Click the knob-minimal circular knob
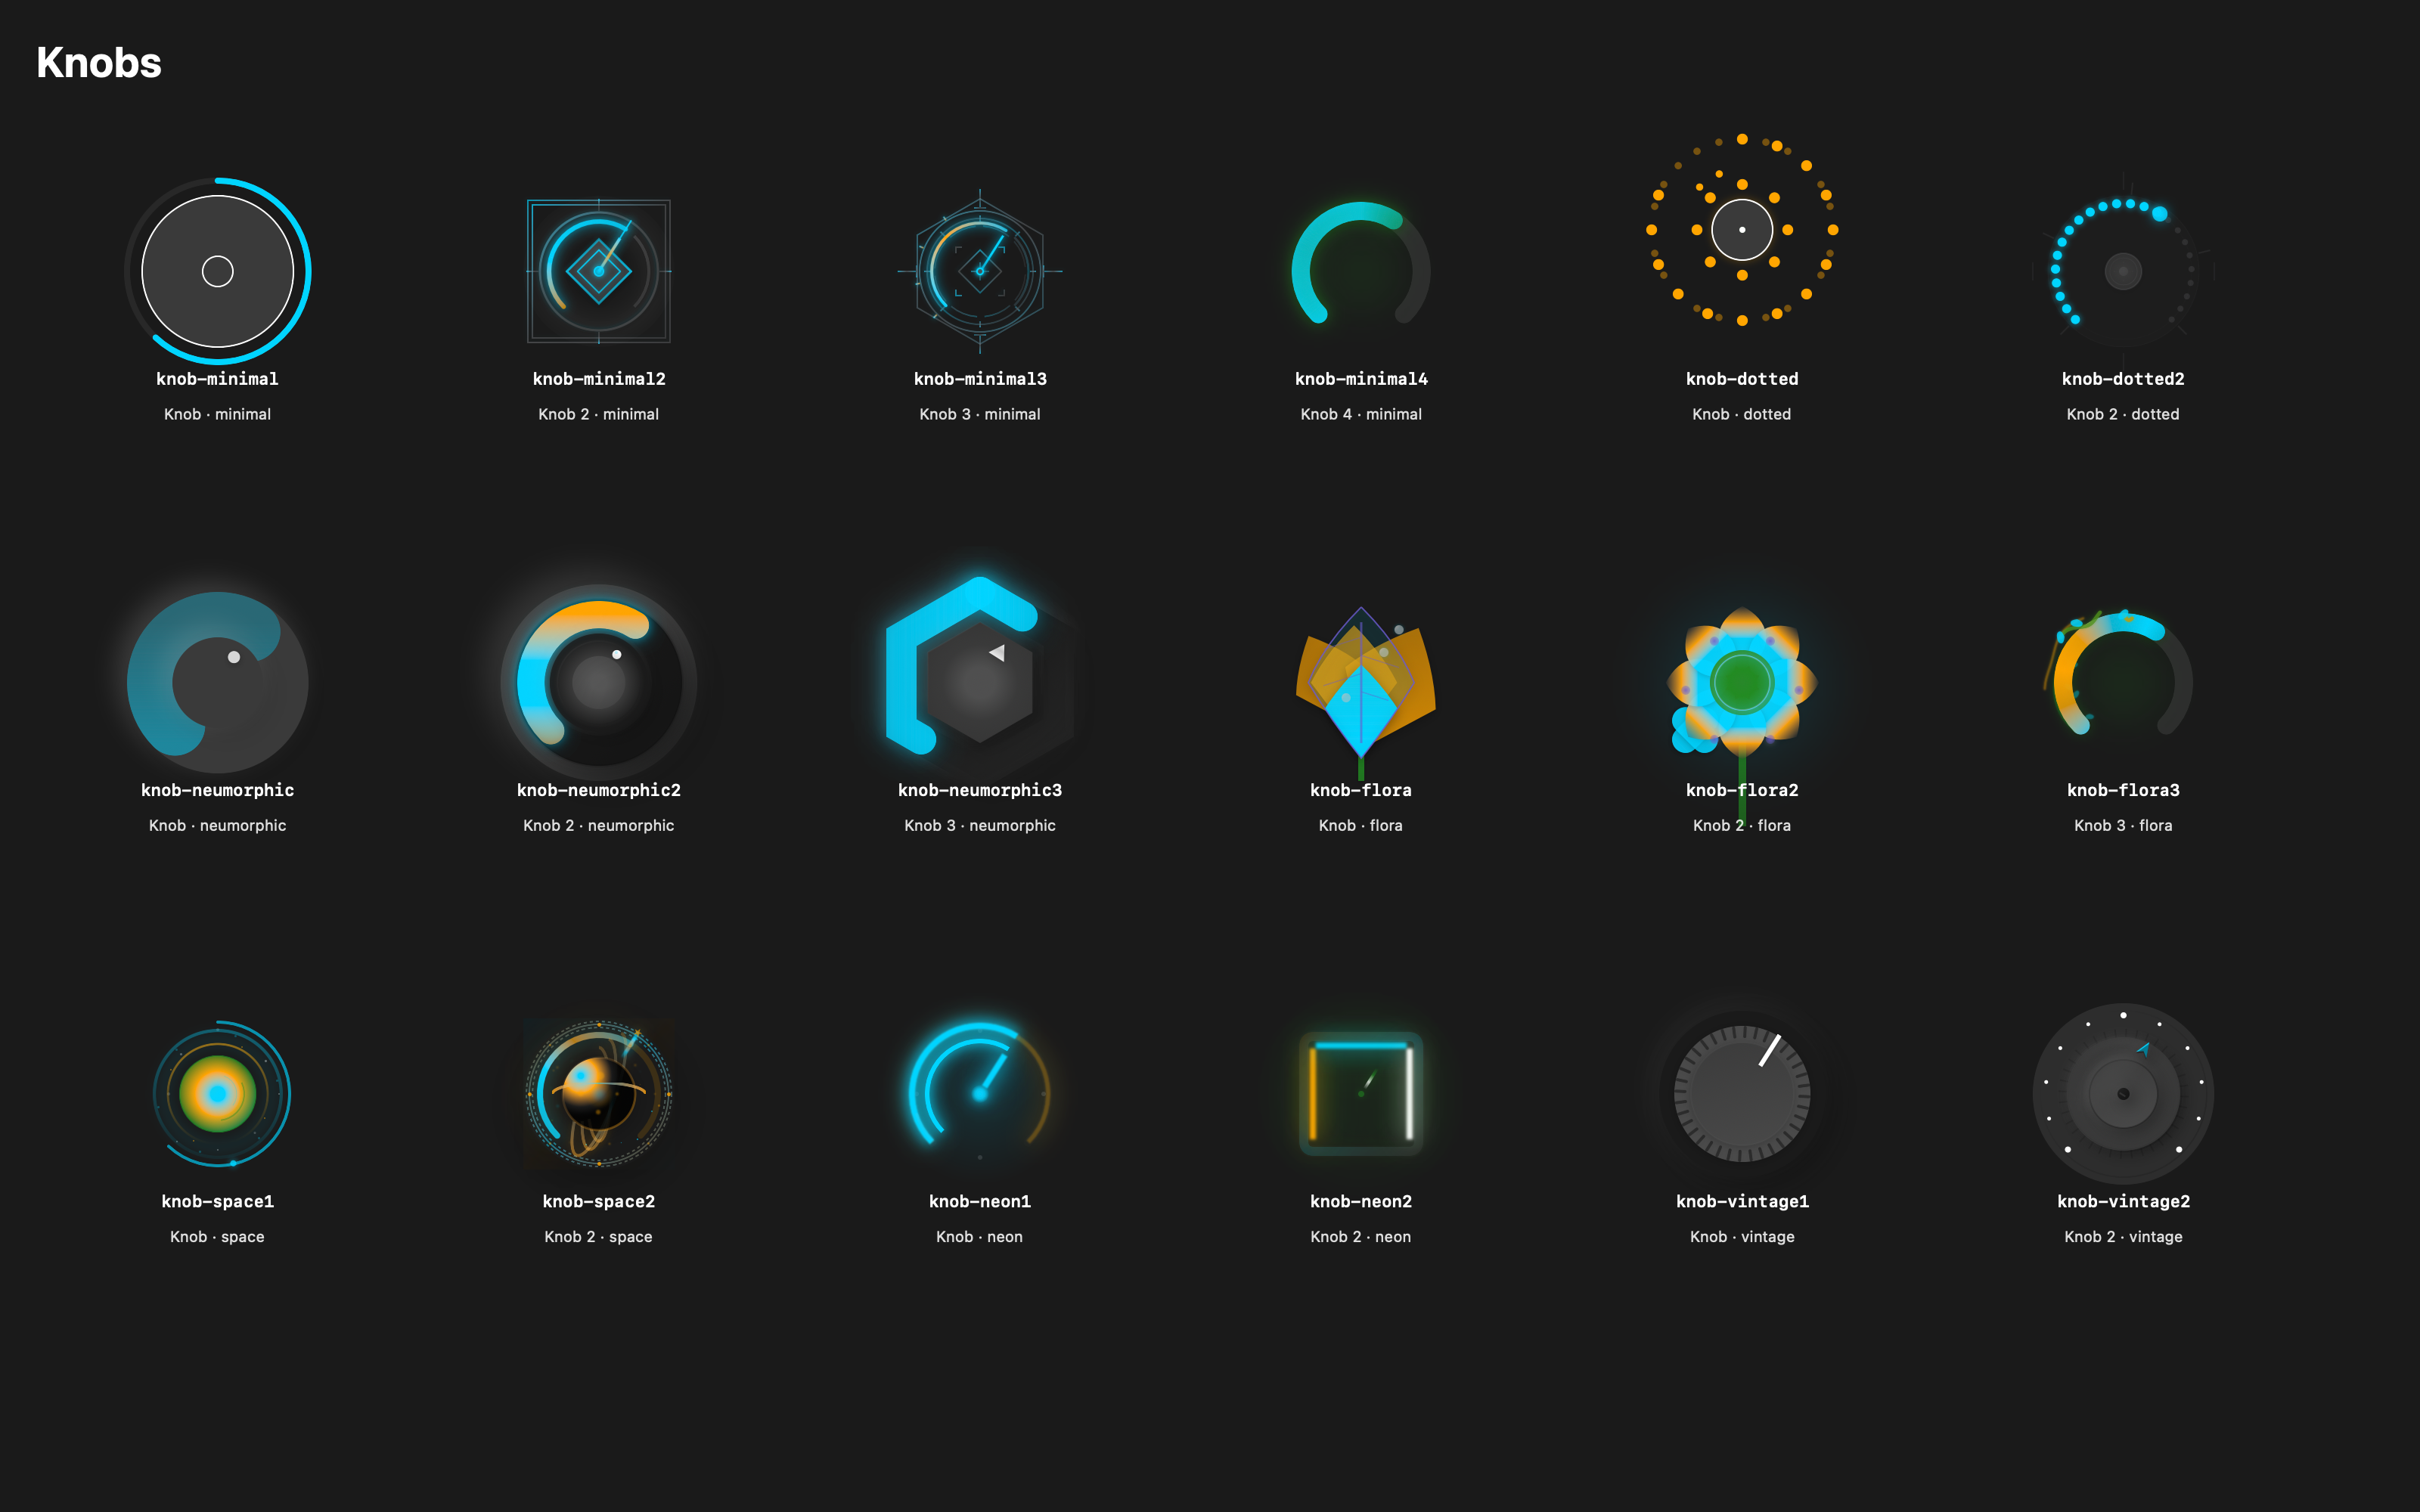Viewport: 2420px width, 1512px height. coord(218,271)
